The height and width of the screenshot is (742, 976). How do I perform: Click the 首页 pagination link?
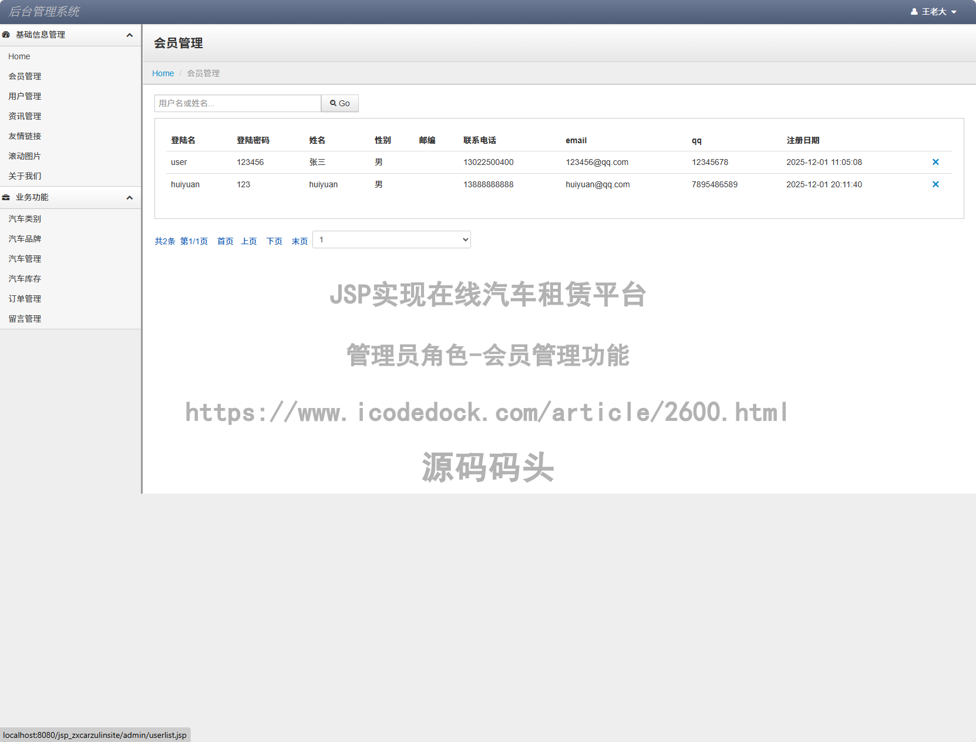point(224,241)
